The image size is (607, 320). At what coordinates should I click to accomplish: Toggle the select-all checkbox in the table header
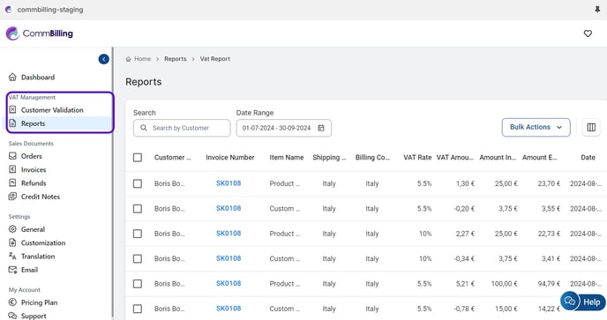click(138, 158)
